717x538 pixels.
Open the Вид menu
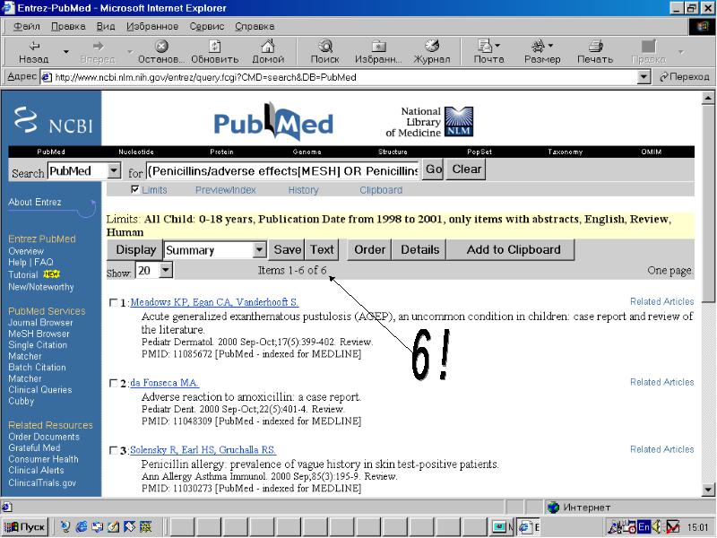pyautogui.click(x=106, y=27)
